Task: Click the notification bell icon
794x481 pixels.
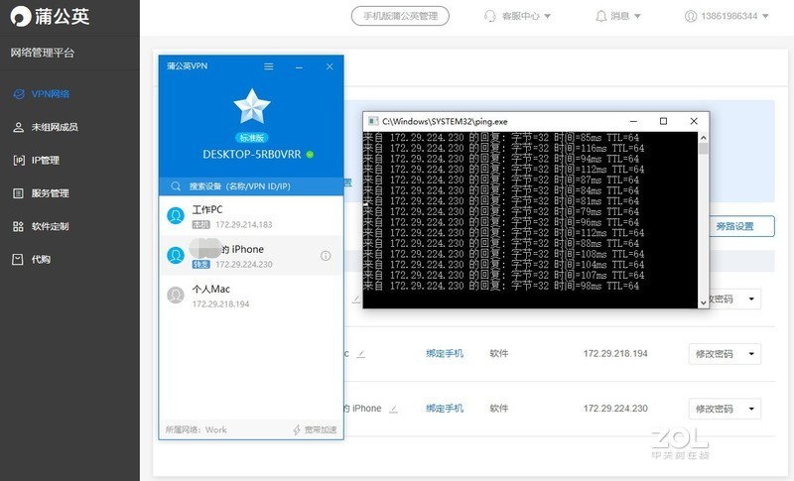Action: pyautogui.click(x=600, y=16)
